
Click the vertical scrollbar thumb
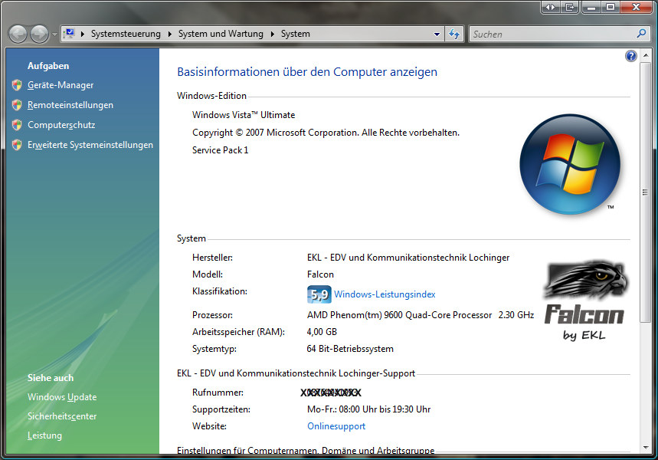(646, 192)
